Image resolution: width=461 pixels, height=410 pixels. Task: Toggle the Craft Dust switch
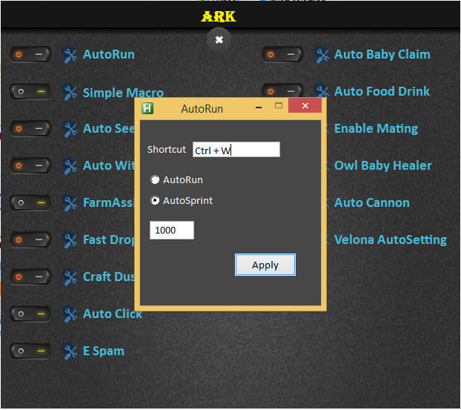[x=30, y=277]
